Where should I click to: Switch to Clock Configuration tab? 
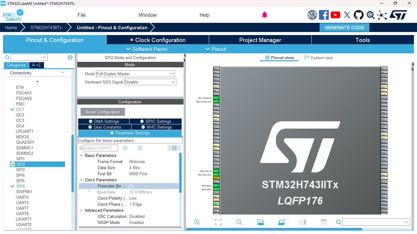pos(157,40)
